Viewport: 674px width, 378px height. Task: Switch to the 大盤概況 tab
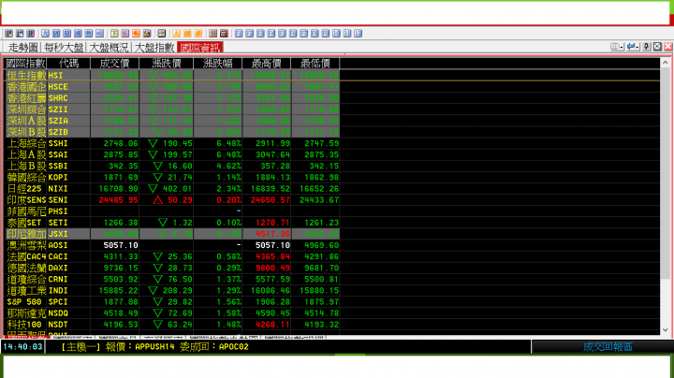coord(109,47)
